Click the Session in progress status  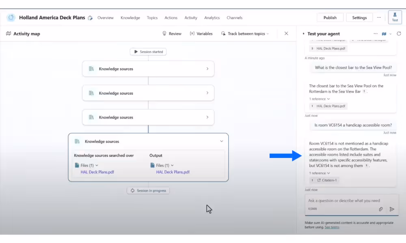click(x=148, y=191)
